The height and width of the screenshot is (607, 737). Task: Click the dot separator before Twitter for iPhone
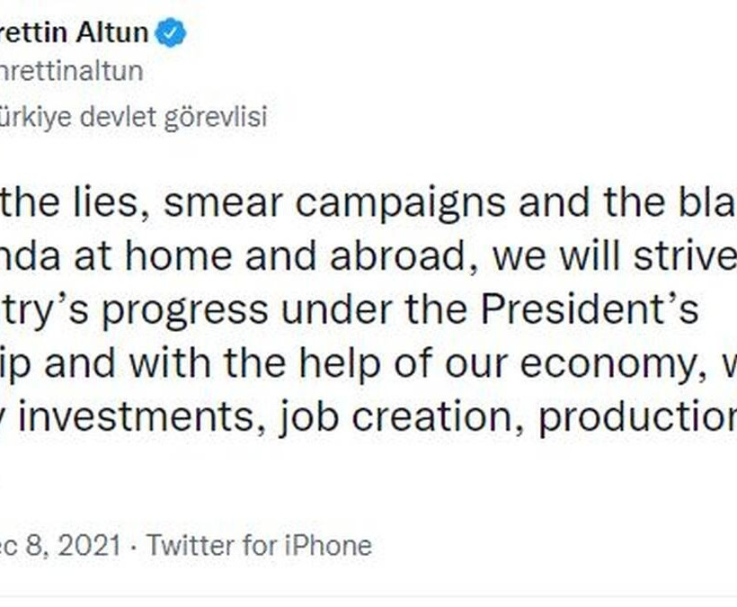[x=134, y=546]
